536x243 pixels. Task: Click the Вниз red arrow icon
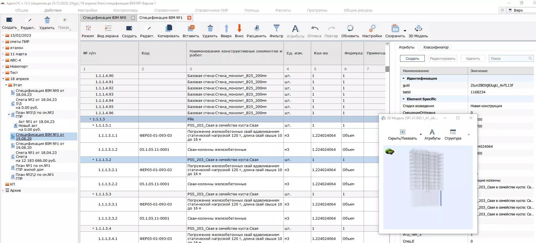239,28
